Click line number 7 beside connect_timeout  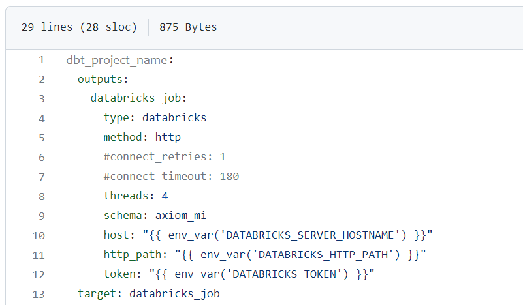pyautogui.click(x=41, y=177)
